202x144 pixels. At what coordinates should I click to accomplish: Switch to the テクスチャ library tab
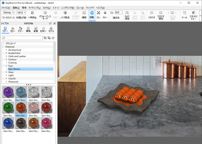pyautogui.click(x=20, y=29)
